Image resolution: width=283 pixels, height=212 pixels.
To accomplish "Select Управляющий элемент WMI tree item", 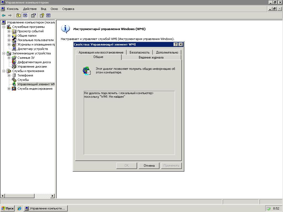I will 36,84.
